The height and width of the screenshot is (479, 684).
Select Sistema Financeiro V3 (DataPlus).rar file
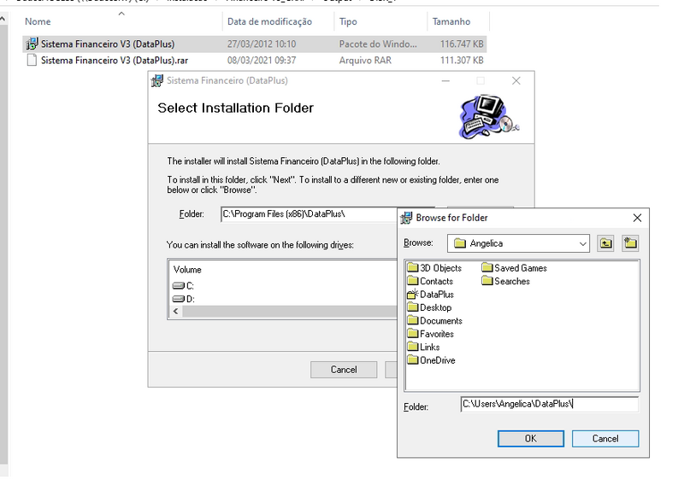click(254, 61)
